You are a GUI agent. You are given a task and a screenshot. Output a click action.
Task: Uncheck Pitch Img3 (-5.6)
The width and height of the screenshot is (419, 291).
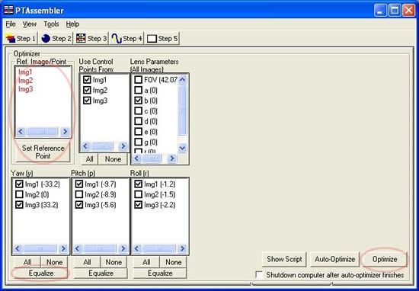point(78,205)
